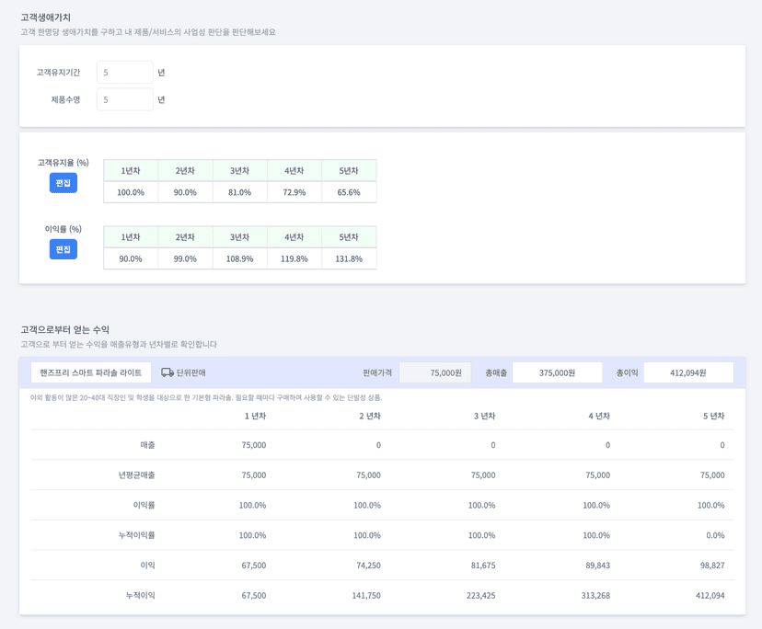Select the 65.6% retention cell for 5년차

[x=349, y=192]
